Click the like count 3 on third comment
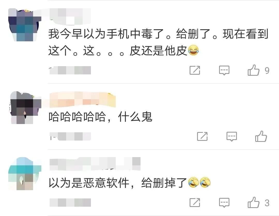Image resolution: width=279 pixels, height=216 pixels. (267, 203)
